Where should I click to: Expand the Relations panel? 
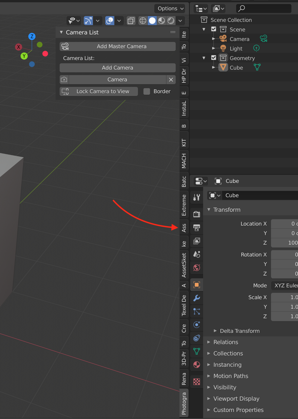pos(209,342)
